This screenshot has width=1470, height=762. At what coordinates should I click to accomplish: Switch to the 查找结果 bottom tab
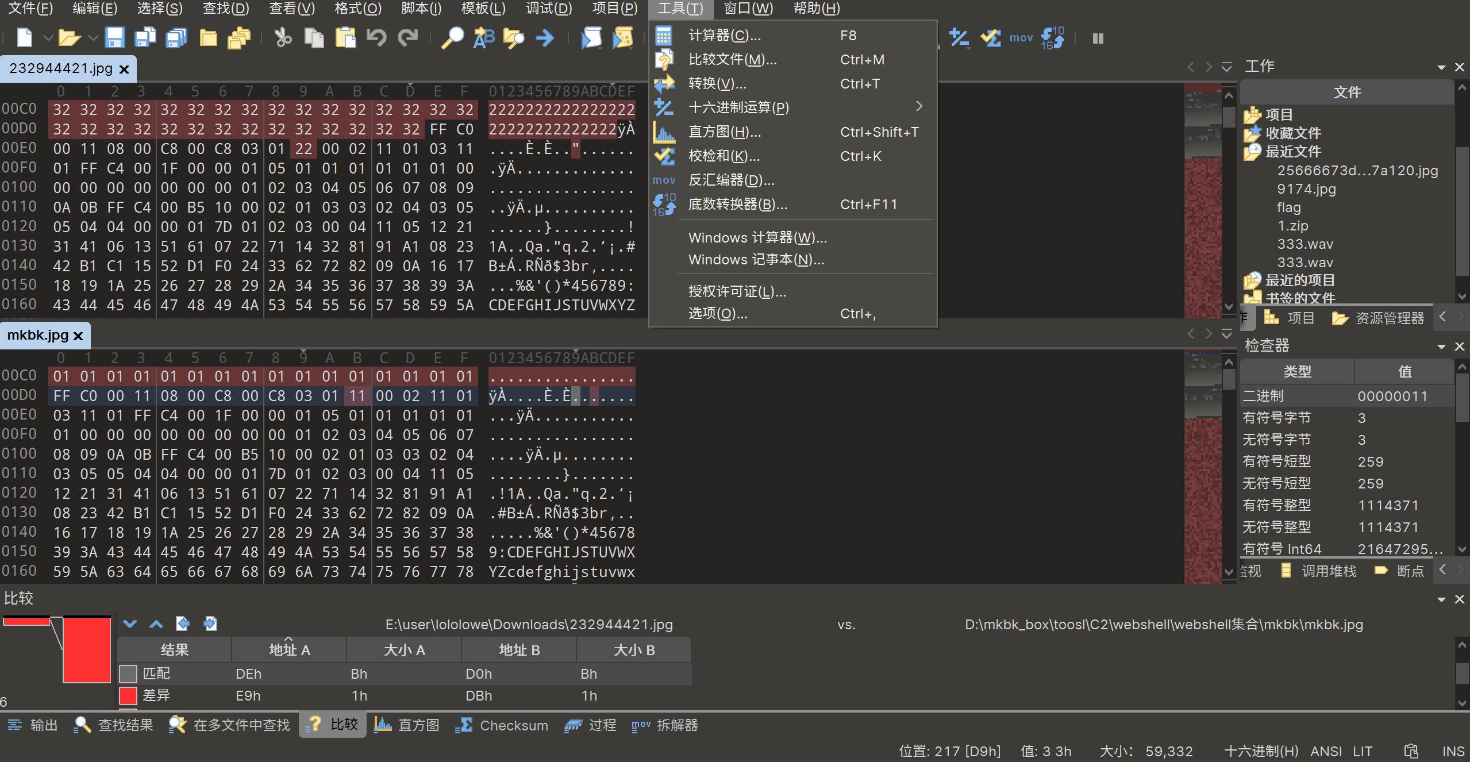[x=114, y=725]
